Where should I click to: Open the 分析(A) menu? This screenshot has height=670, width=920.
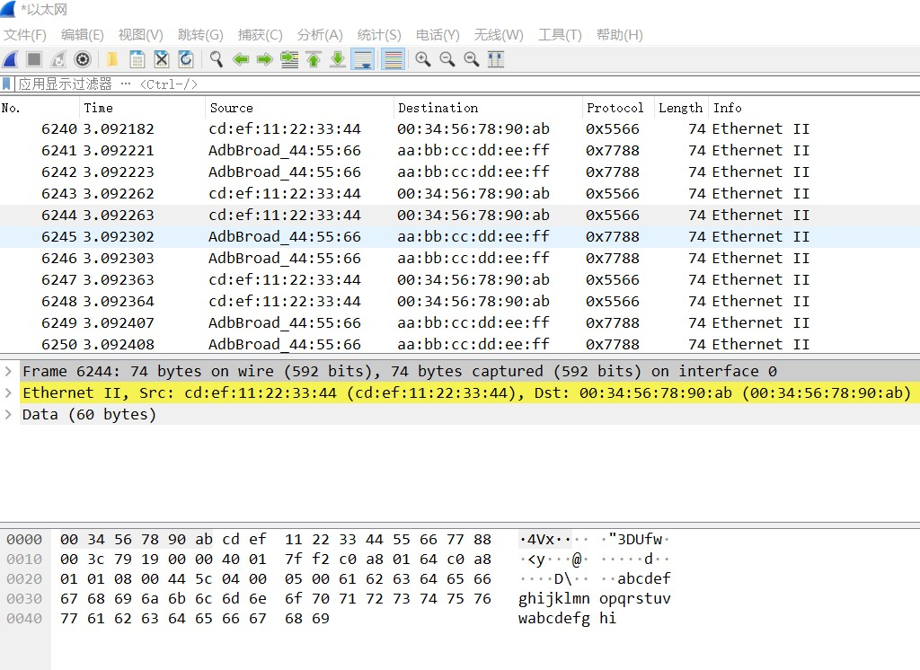[320, 35]
